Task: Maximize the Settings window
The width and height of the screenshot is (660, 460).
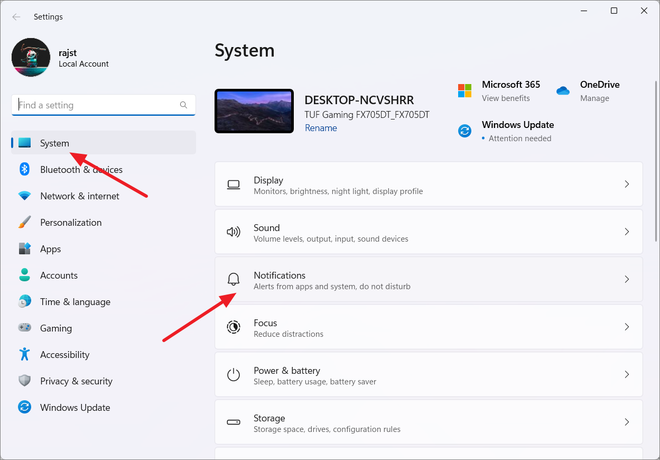Action: [614, 11]
